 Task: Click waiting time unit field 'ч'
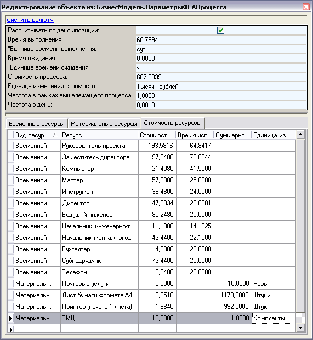221,68
